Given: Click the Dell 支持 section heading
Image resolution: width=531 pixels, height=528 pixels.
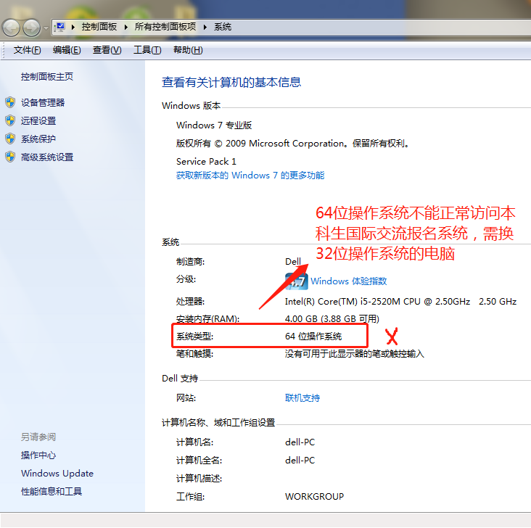Looking at the screenshot, I should pos(180,379).
